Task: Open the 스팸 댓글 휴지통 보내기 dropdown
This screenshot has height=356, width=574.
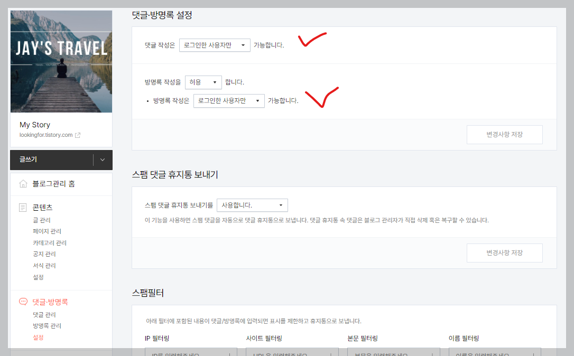Action: tap(252, 205)
